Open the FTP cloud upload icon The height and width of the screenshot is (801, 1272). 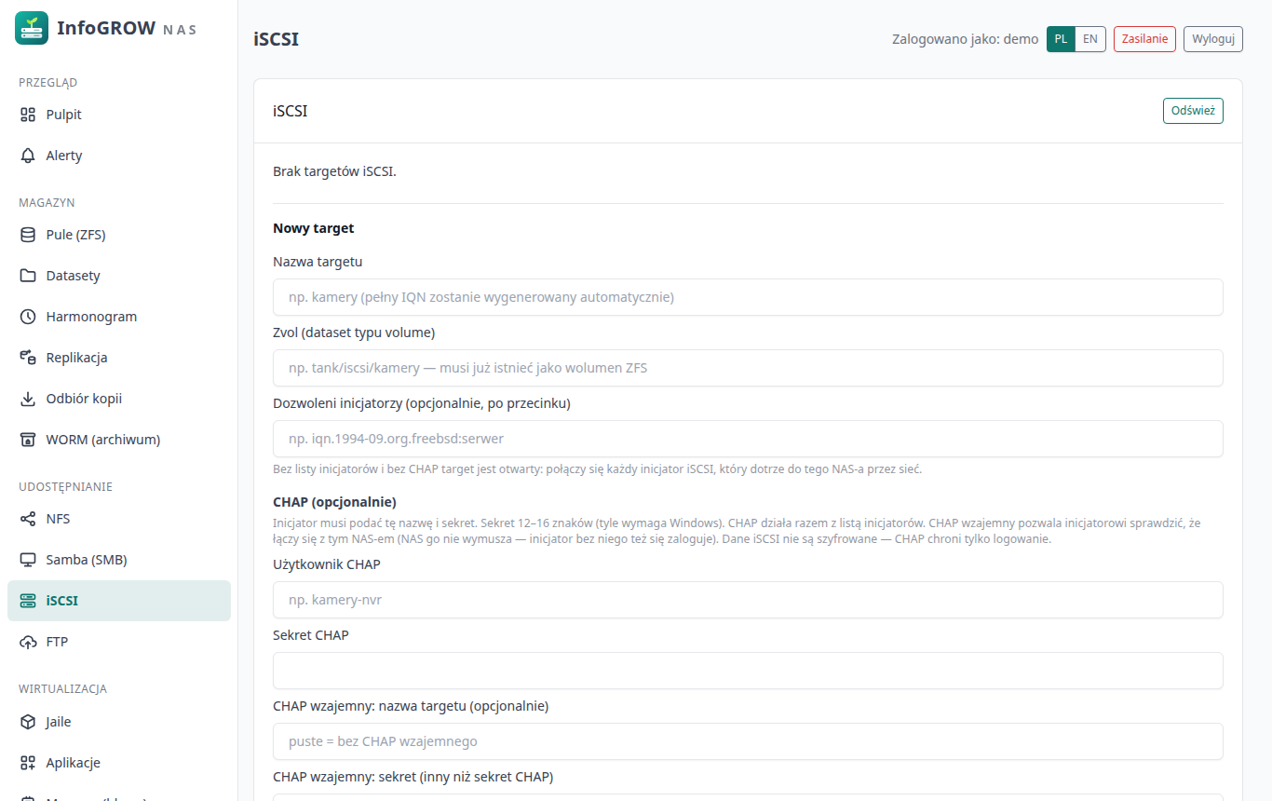click(28, 642)
